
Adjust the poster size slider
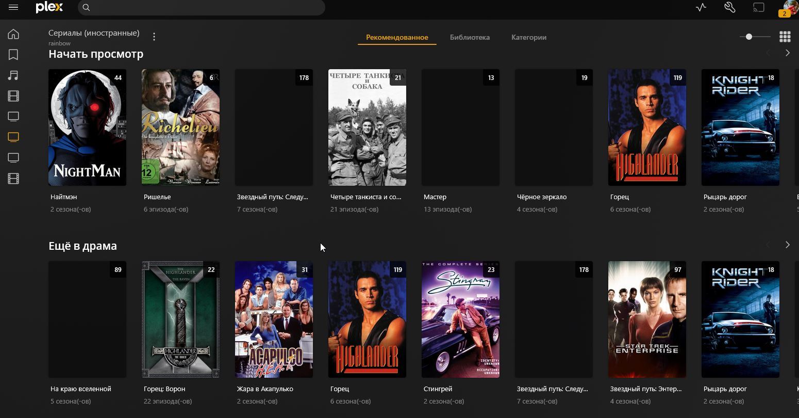(755, 37)
